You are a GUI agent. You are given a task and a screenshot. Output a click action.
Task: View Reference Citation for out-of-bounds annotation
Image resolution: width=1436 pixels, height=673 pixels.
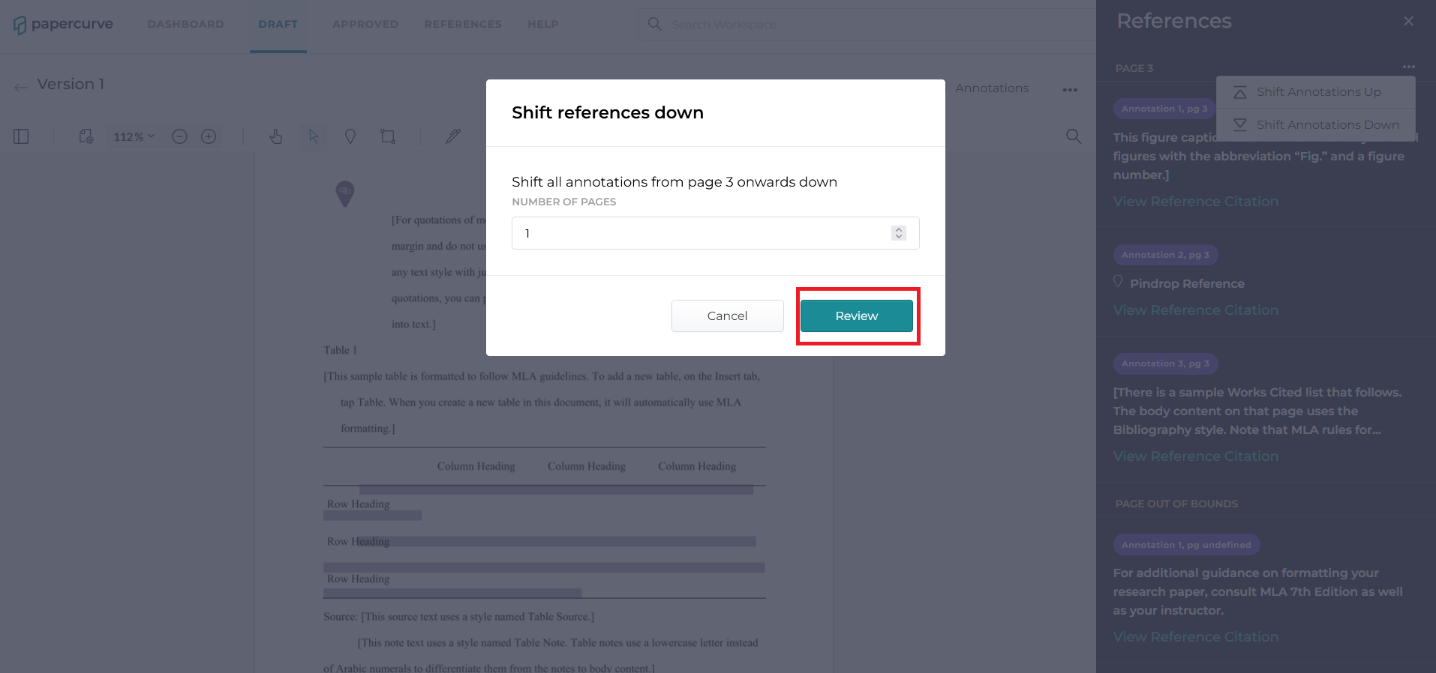click(x=1195, y=637)
